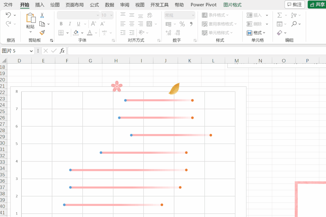Screen dimensions: 326x217
Task: Click the Sort and Filter icon
Action: point(294,15)
